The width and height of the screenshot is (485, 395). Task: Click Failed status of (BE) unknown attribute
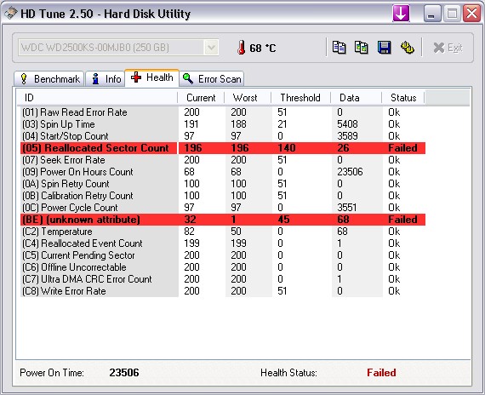pos(402,220)
